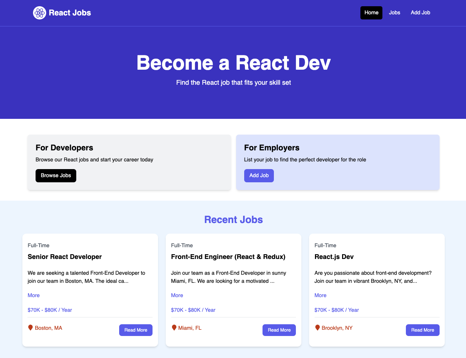The height and width of the screenshot is (358, 466).
Task: Click the hero subtitle about skill set
Action: (x=233, y=83)
